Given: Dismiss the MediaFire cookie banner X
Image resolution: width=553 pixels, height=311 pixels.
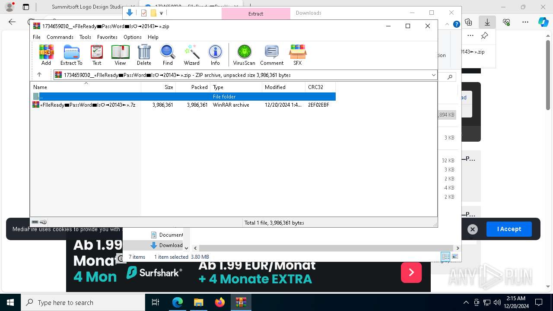Looking at the screenshot, I should [473, 229].
